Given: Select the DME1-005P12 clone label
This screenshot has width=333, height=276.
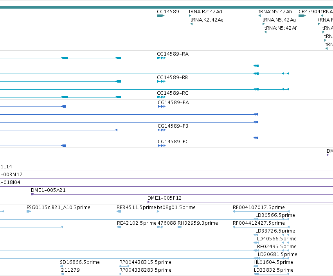Looking at the screenshot, I should point(164,198).
